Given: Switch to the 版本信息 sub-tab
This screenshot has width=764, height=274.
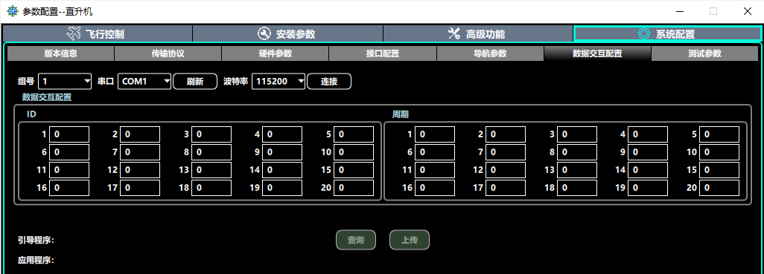Looking at the screenshot, I should (x=60, y=53).
